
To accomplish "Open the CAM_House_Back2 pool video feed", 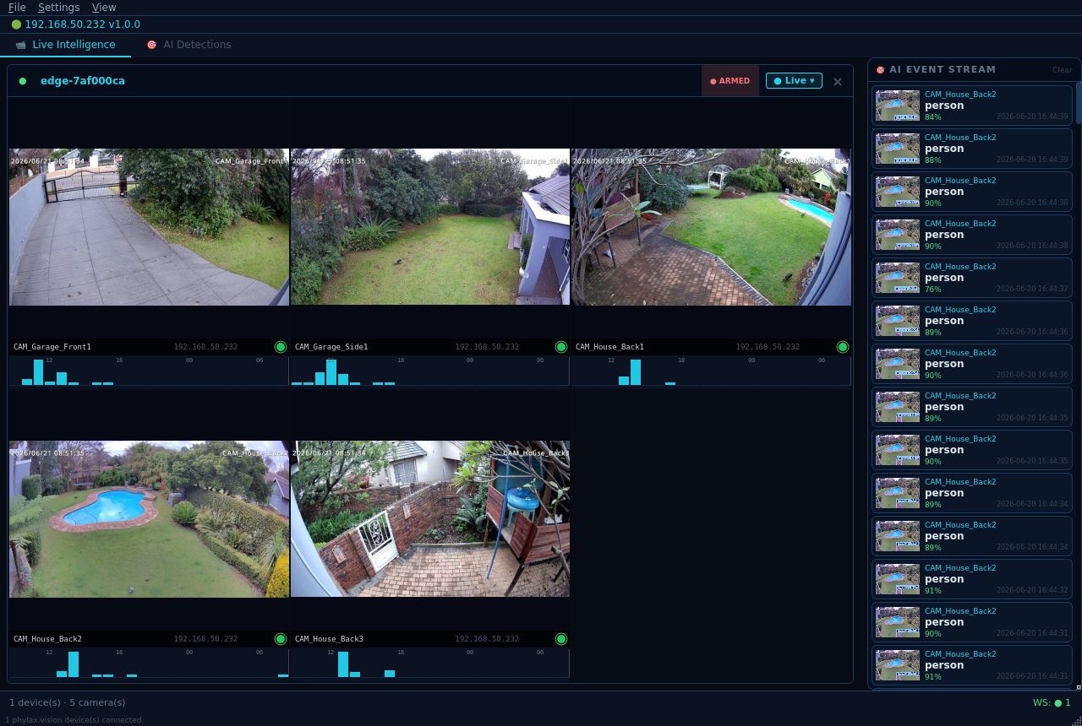I will [149, 519].
